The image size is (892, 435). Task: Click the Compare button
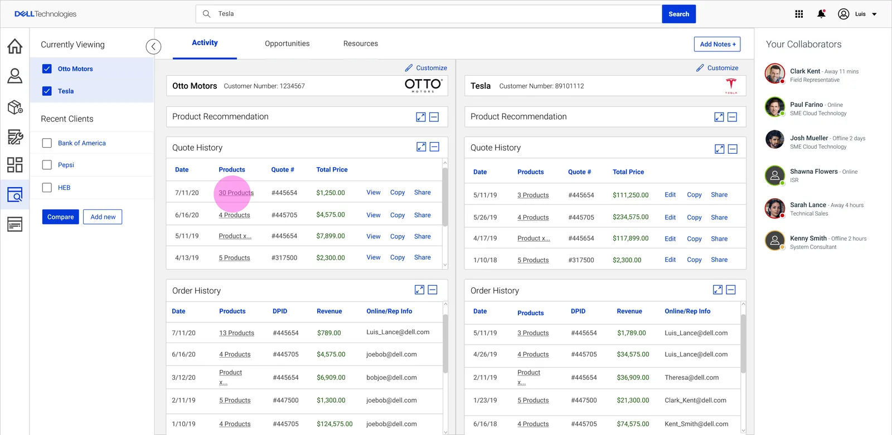pos(61,217)
